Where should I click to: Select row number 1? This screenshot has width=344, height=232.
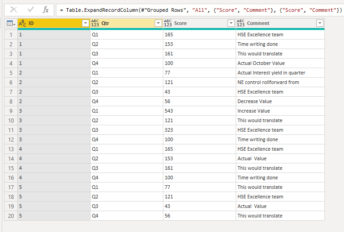(x=11, y=35)
